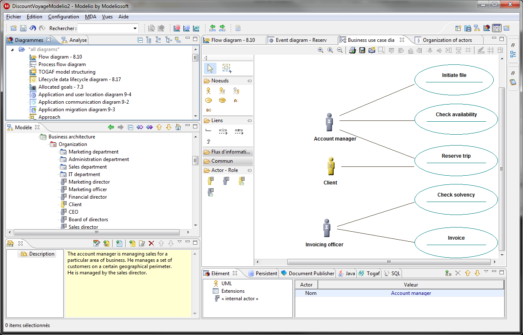Toggle collapse all in Diagrammes panel
The height and width of the screenshot is (335, 523).
[140, 40]
